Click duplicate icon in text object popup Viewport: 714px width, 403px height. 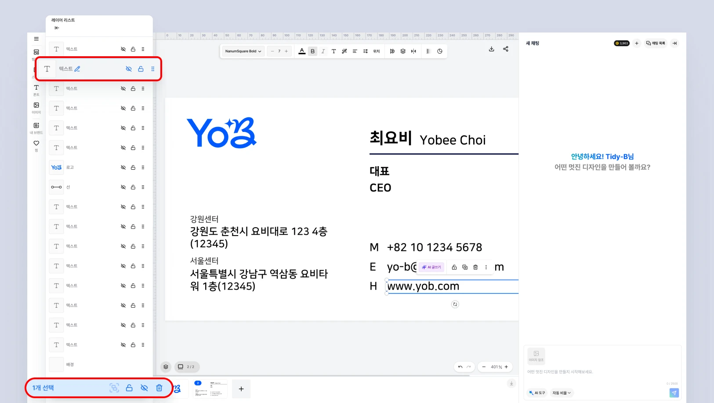click(465, 267)
